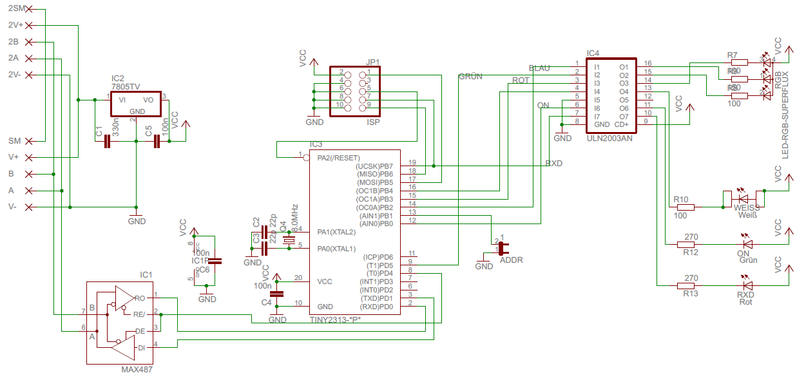806x380 pixels.
Task: Click the V- connector cross marker
Action: [28, 207]
